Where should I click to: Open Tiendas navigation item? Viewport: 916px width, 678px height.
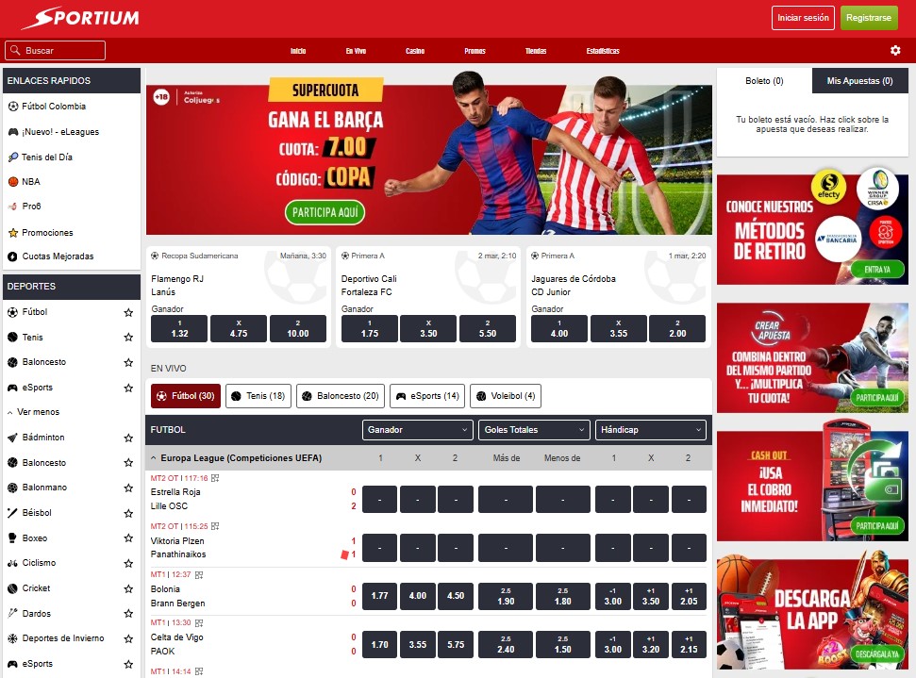click(536, 51)
